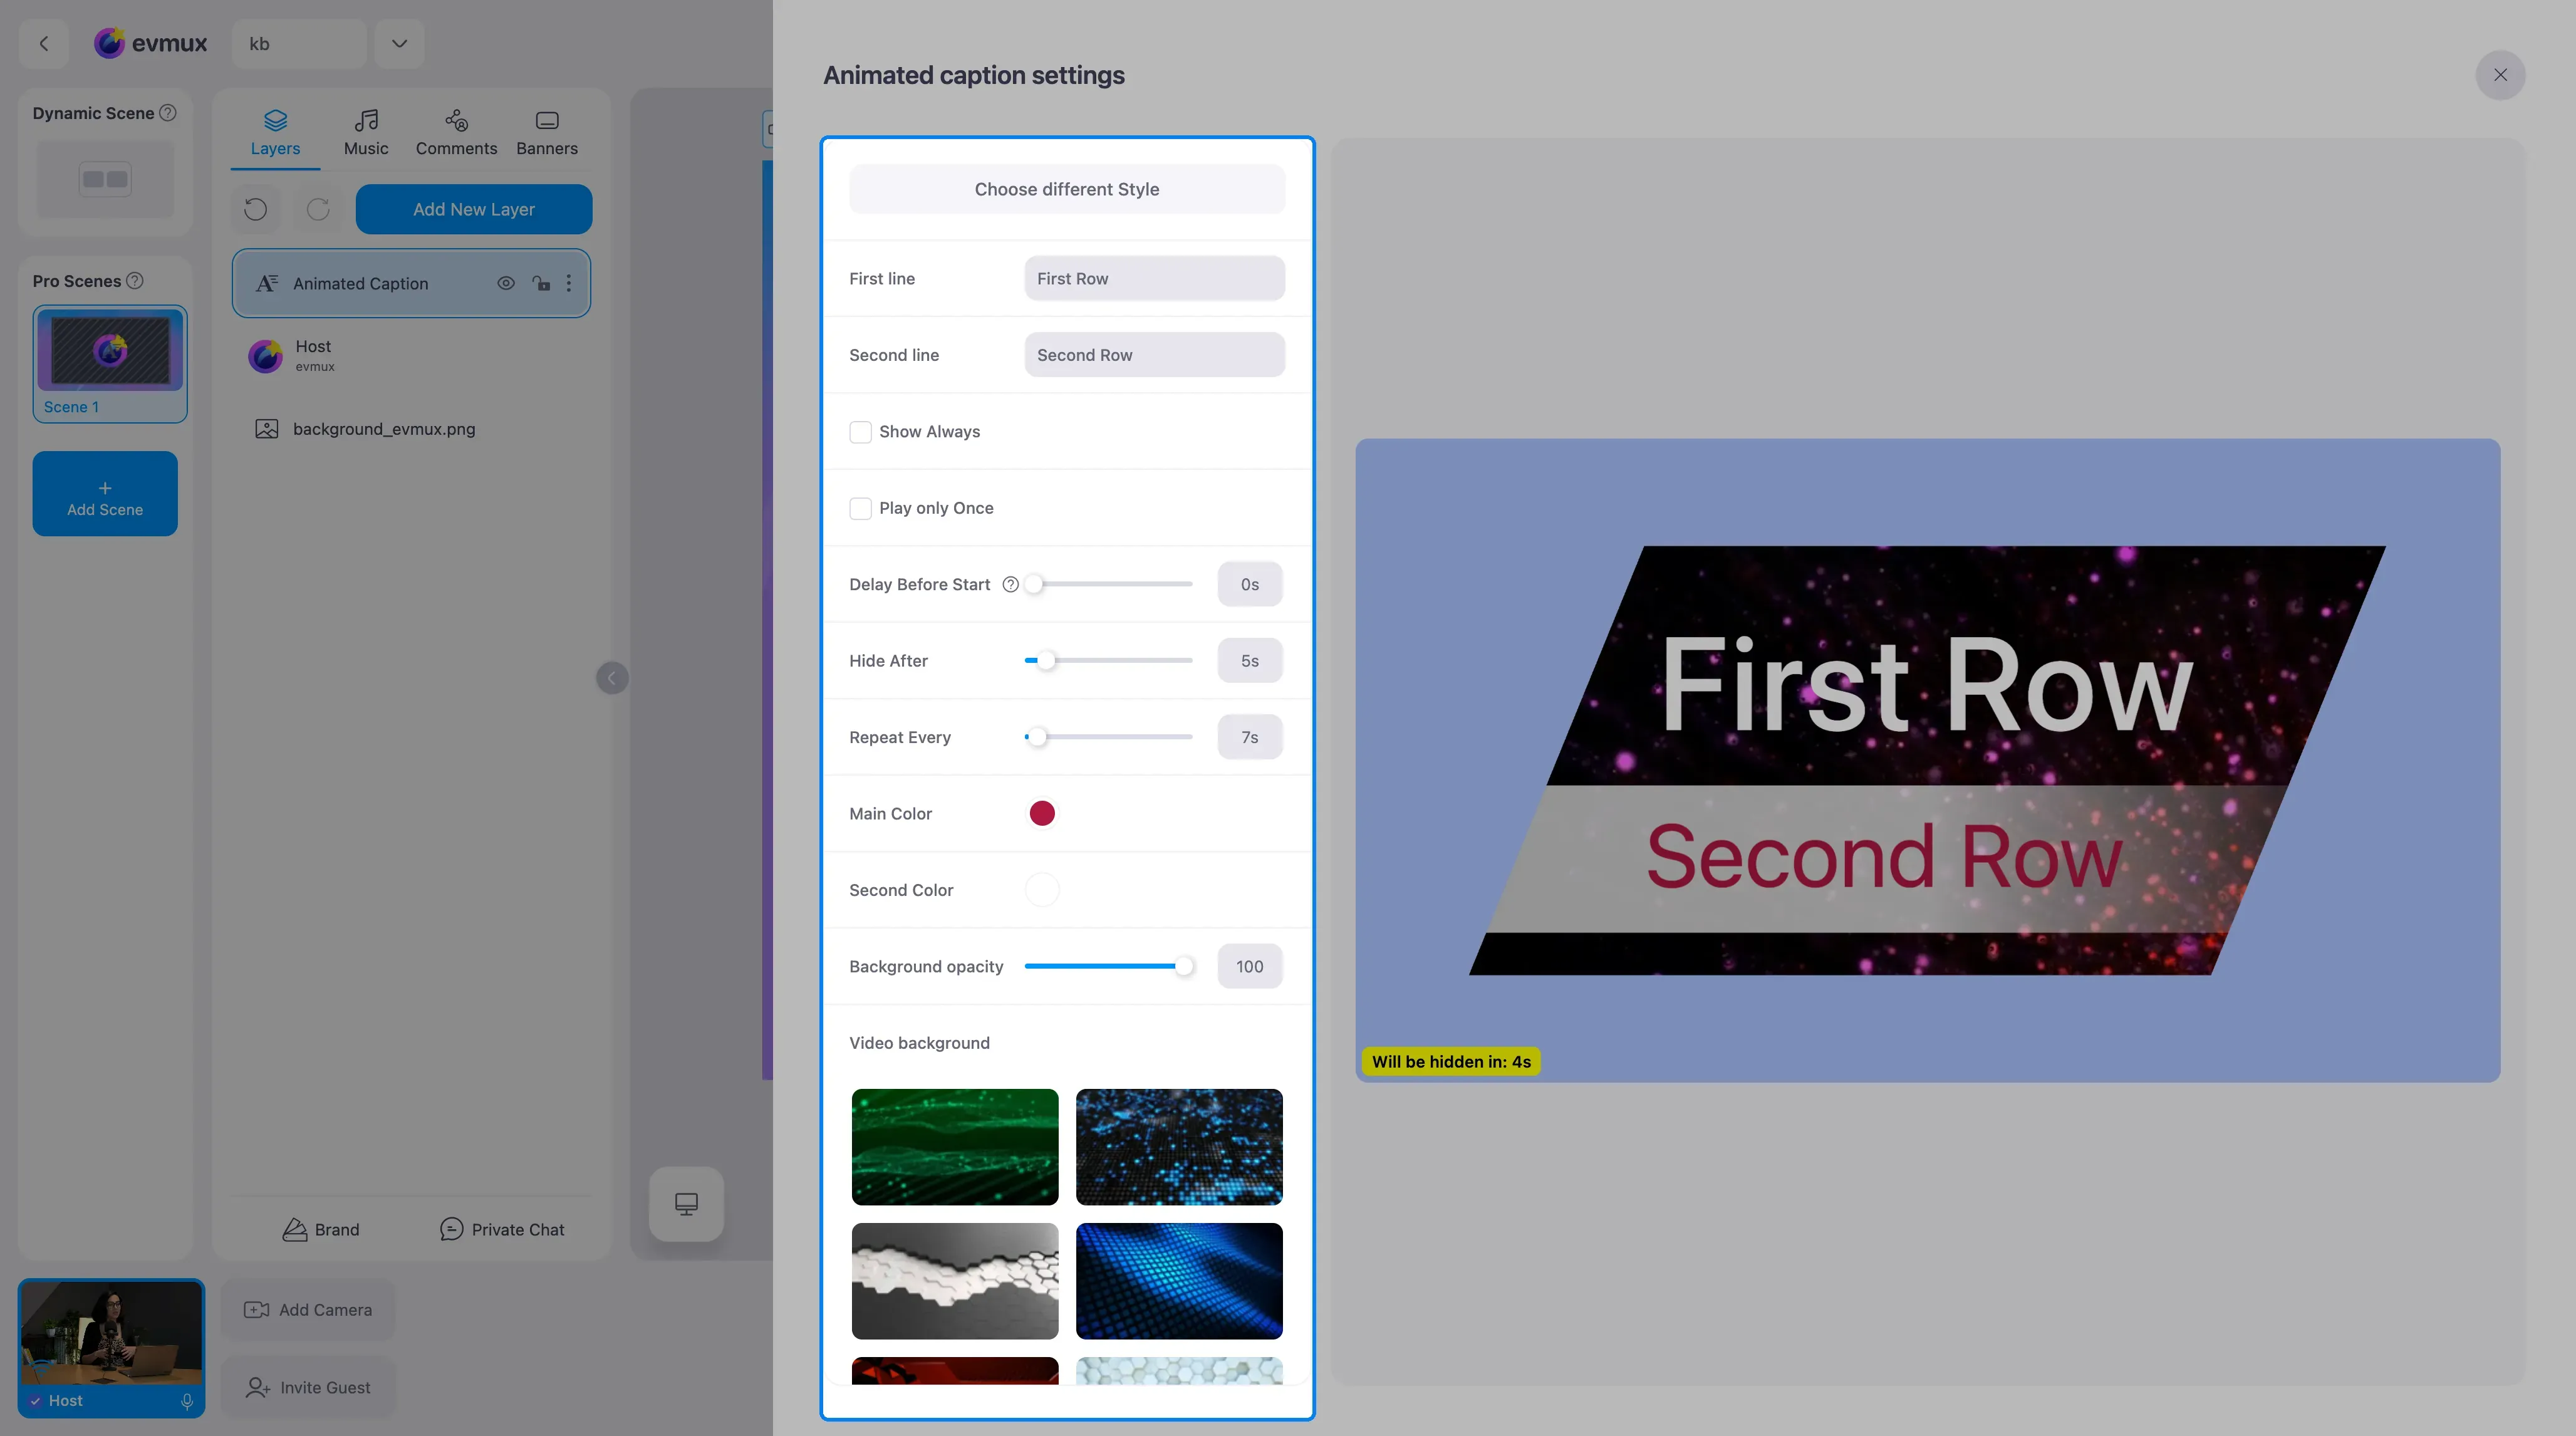The image size is (2576, 1436).
Task: Open the Main Color swatch
Action: click(x=1041, y=814)
